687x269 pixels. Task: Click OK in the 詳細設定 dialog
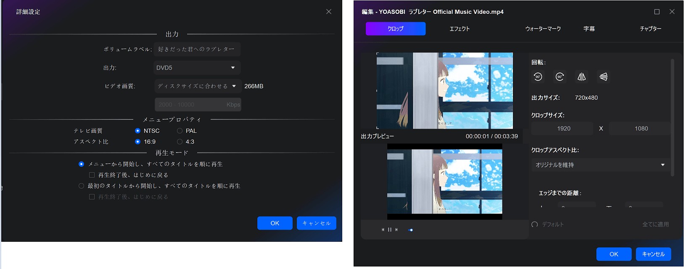click(275, 223)
